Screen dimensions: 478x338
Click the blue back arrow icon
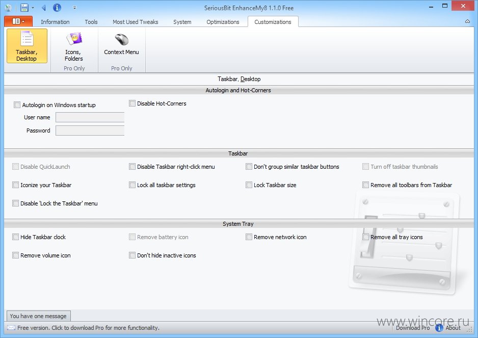[x=44, y=8]
